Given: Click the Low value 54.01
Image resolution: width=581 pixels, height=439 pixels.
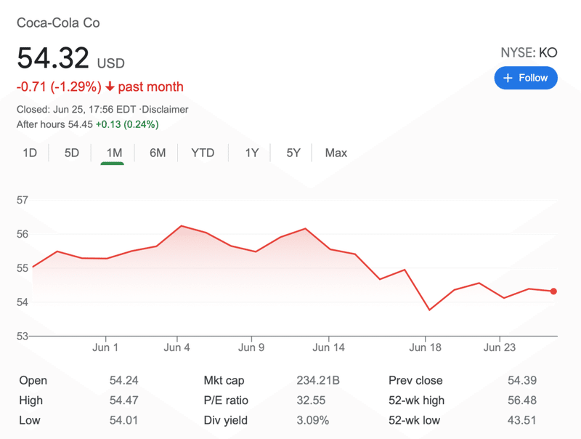Looking at the screenshot, I should [123, 420].
